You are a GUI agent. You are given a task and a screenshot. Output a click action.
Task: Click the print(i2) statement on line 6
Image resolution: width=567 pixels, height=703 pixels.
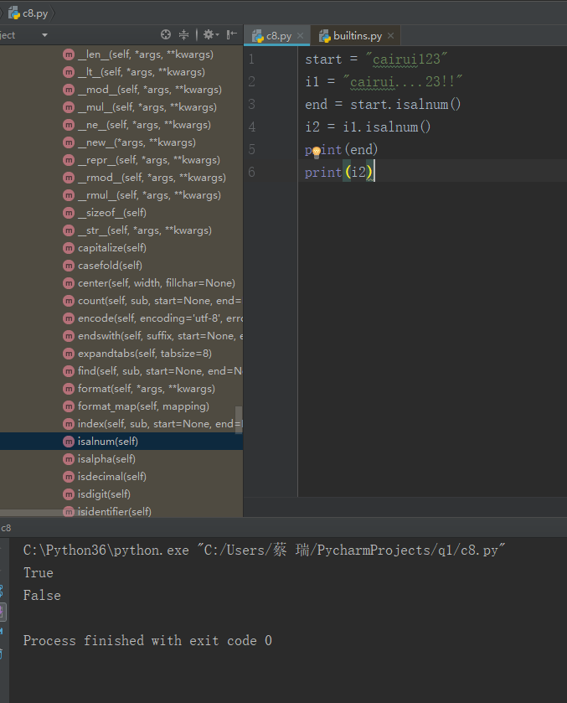pyautogui.click(x=339, y=172)
